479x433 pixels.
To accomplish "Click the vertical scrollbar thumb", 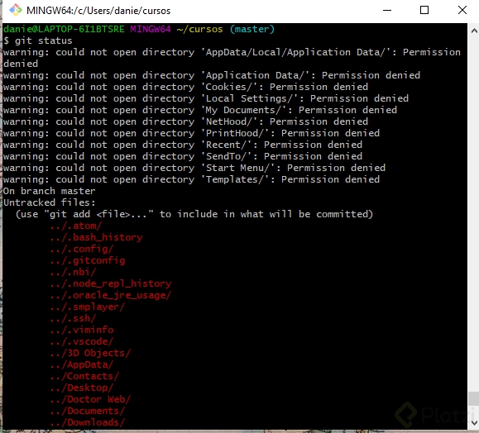I will coord(473,399).
